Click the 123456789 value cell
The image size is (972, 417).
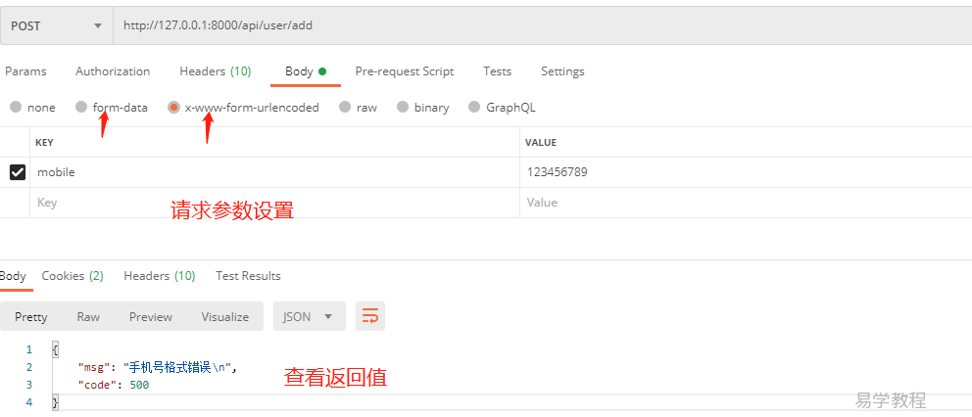point(746,172)
